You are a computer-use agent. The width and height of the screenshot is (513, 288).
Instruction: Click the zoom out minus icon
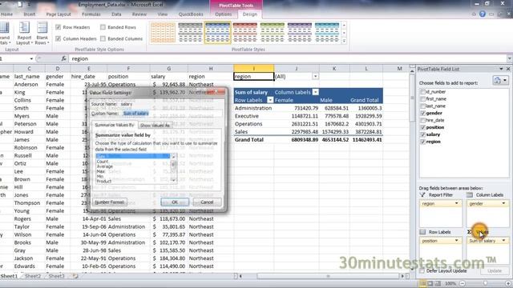[463, 283]
